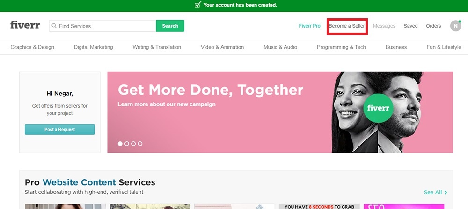Open Fiverr Pro link
Image resolution: width=468 pixels, height=209 pixels.
click(309, 26)
